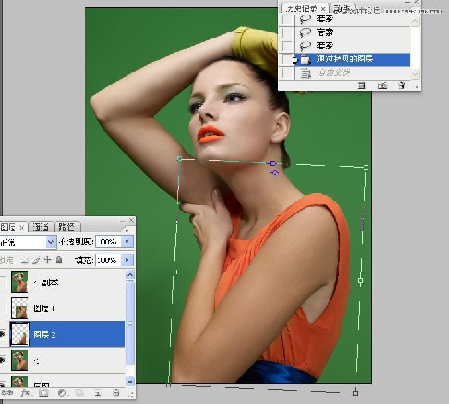Viewport: 449px width, 404px height.
Task: Delete layer with trash icon
Action: 116,393
